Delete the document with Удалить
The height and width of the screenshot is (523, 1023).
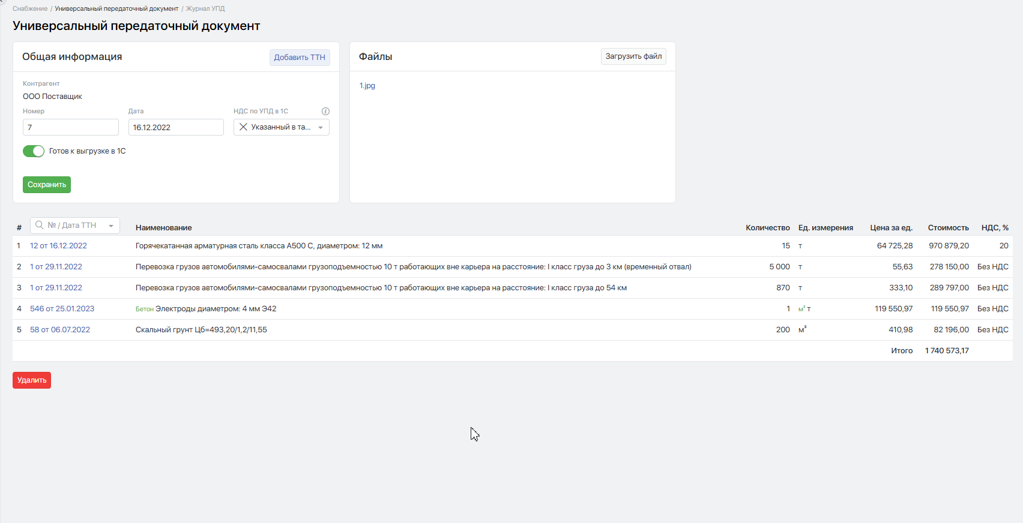[32, 380]
